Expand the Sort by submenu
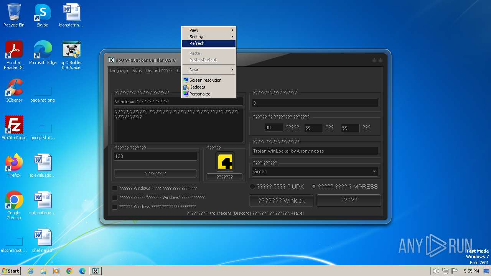 (209, 37)
